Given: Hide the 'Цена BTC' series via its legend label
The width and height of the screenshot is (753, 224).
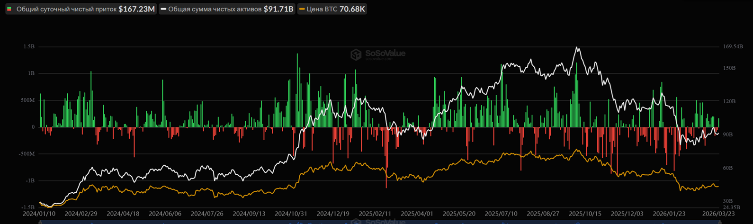Looking at the screenshot, I should tap(322, 9).
